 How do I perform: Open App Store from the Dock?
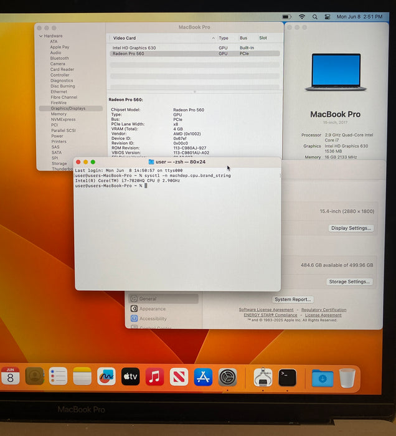pyautogui.click(x=203, y=377)
